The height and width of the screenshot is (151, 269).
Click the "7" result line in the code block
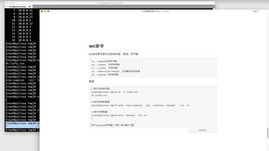(92, 118)
